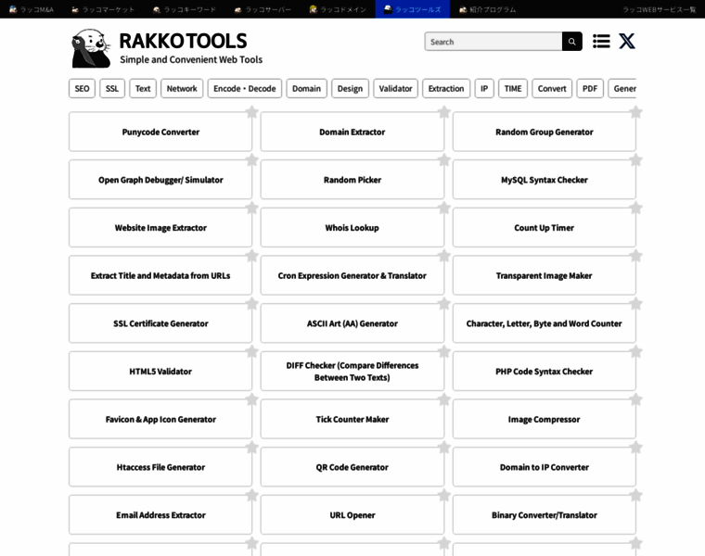Star the PHP Code Syntax Checker
Screen dimensions: 705x556
pyautogui.click(x=635, y=351)
